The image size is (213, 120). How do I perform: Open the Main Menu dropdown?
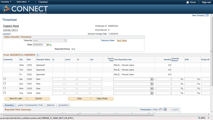pyautogui.click(x=23, y=2)
